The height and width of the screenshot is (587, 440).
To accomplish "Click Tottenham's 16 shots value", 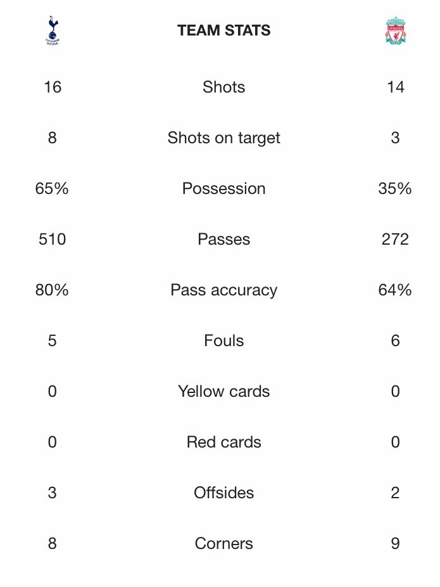I will tap(53, 87).
